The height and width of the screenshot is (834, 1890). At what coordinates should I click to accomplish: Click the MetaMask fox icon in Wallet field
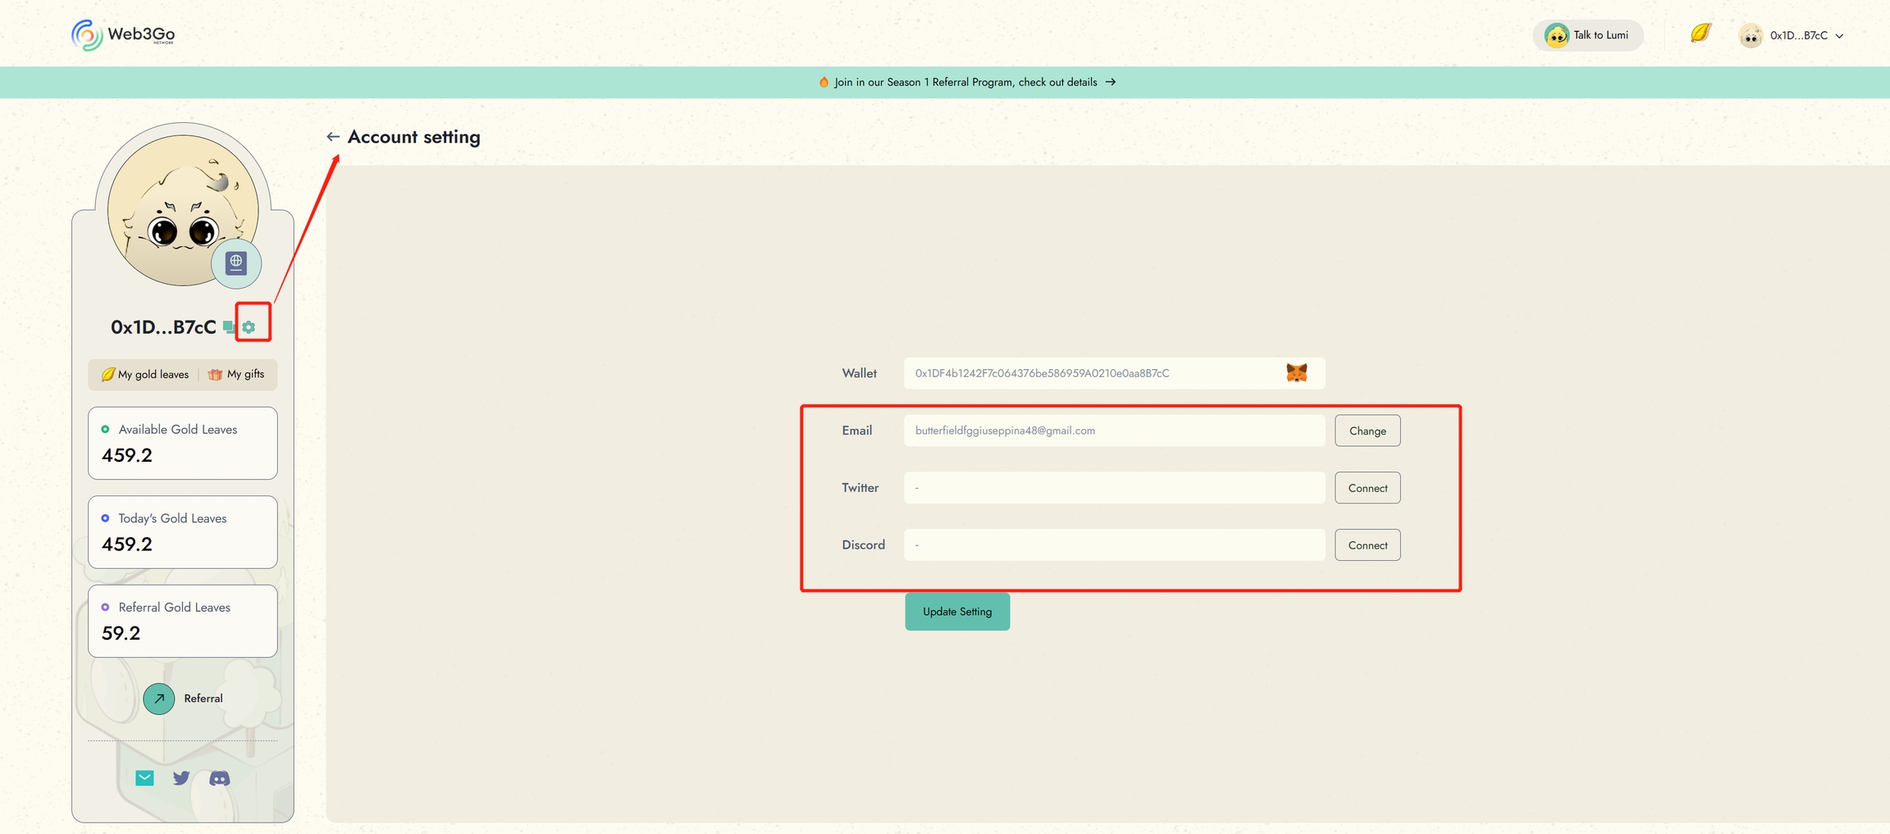[1296, 373]
